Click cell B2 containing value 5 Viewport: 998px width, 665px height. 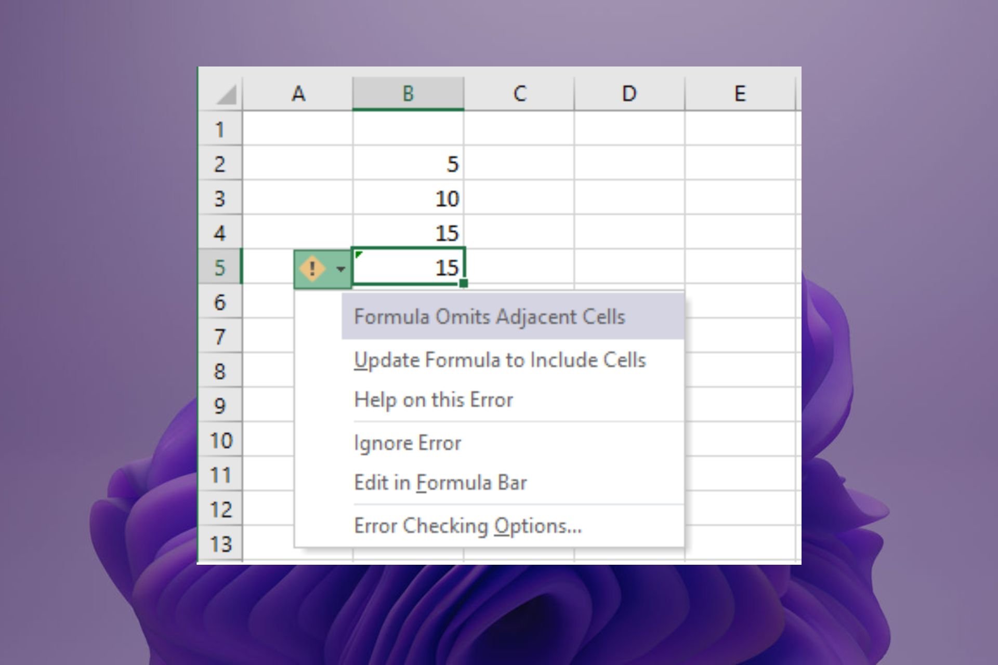click(407, 163)
